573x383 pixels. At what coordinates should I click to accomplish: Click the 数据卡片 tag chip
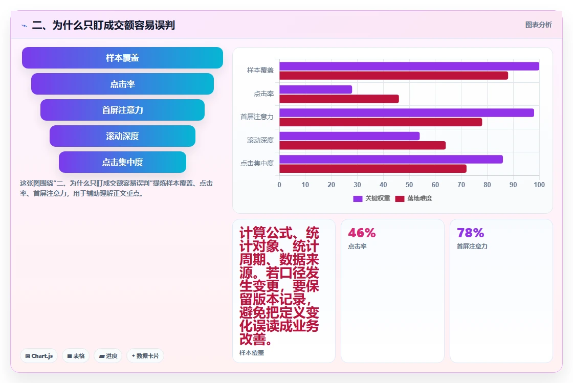tap(145, 356)
